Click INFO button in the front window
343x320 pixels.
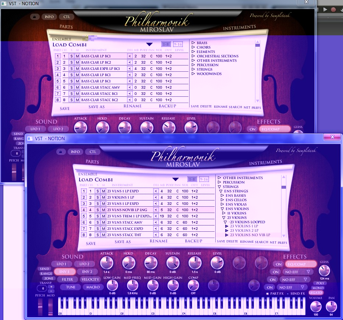point(75,152)
